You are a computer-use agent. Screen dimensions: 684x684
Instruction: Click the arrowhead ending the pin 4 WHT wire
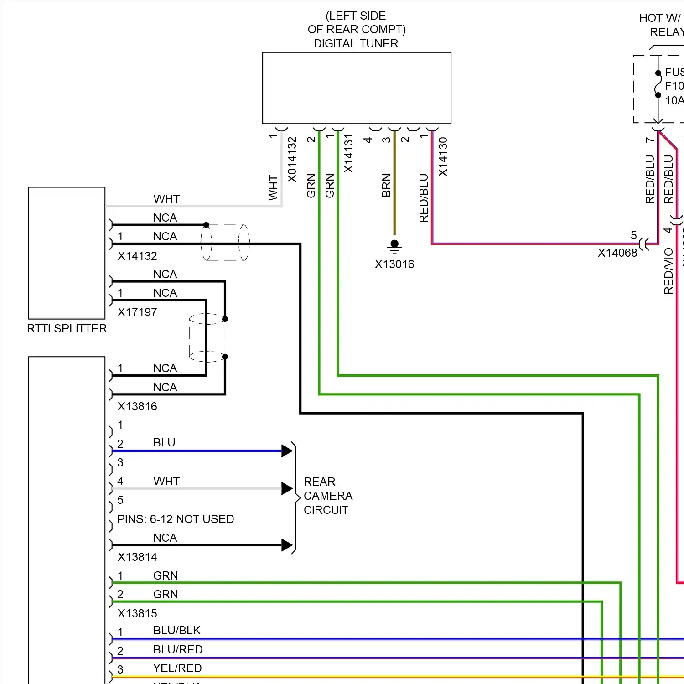tap(287, 488)
